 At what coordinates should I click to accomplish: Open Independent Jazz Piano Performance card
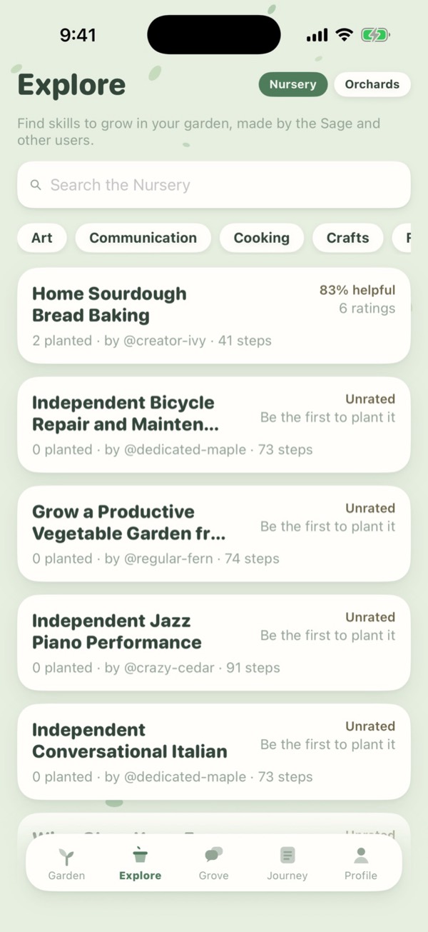[x=214, y=643]
